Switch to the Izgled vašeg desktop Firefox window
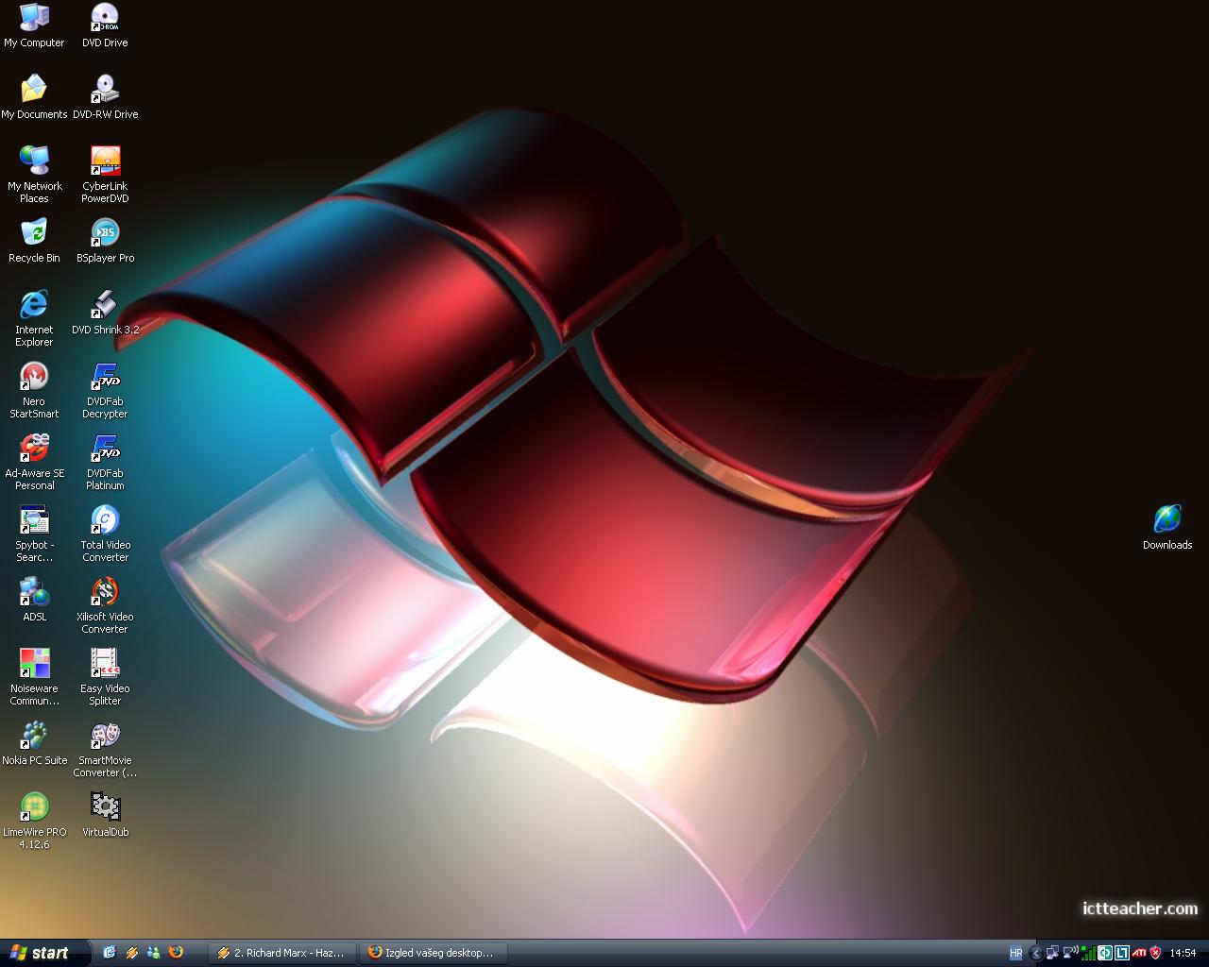Image resolution: width=1209 pixels, height=967 pixels. [433, 953]
